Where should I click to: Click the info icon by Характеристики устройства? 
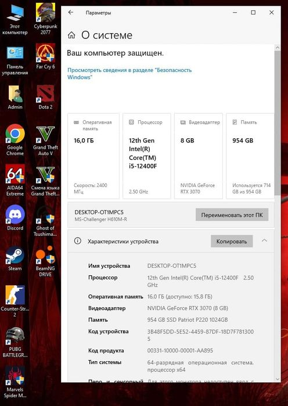click(77, 241)
